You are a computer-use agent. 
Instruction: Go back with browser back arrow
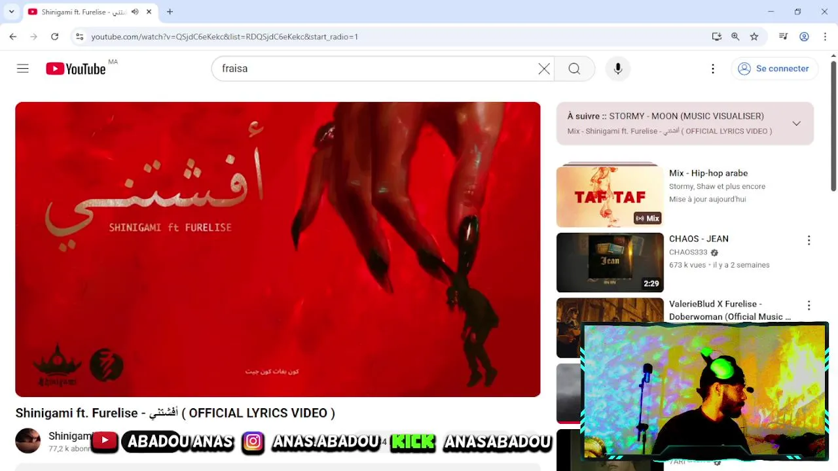coord(13,37)
